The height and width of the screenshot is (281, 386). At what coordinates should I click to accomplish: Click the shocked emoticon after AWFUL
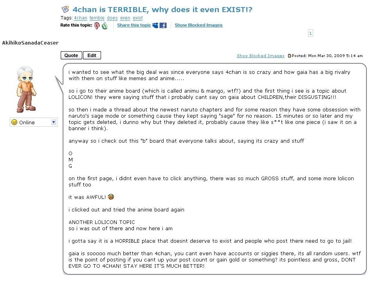pos(111,197)
